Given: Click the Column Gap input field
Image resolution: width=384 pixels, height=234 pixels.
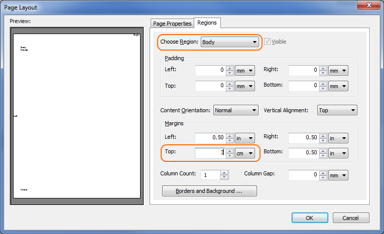Looking at the screenshot, I should pyautogui.click(x=303, y=175).
